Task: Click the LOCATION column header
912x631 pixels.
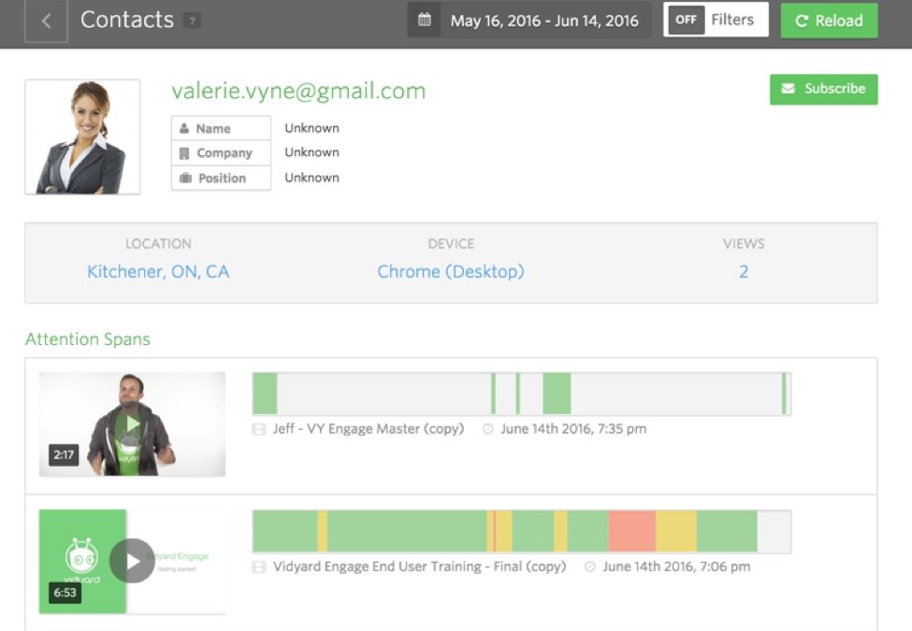Action: pos(158,243)
